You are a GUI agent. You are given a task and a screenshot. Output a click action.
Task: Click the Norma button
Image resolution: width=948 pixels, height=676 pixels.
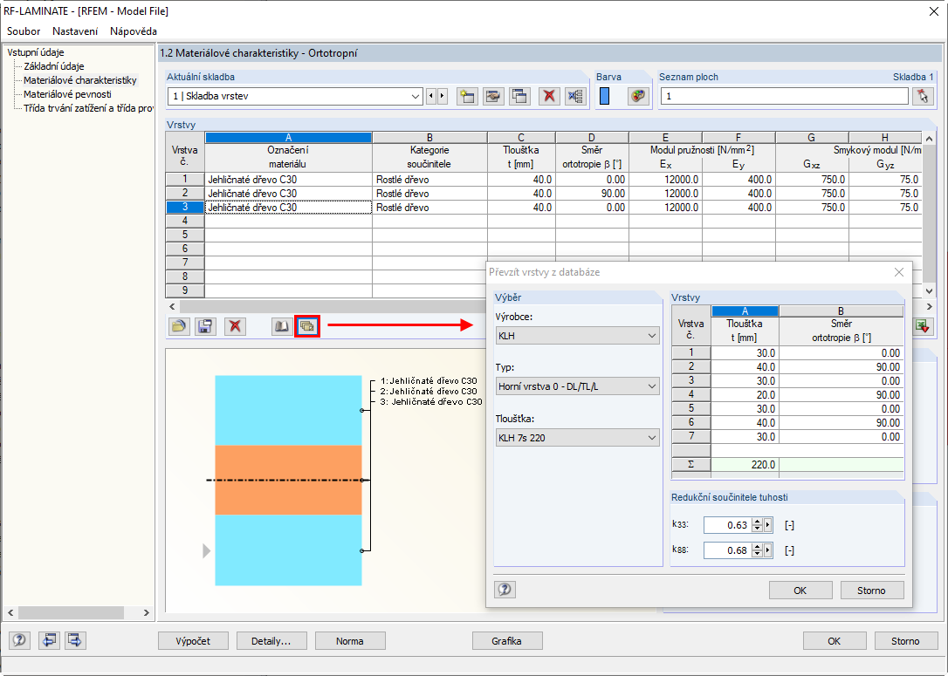coord(350,641)
